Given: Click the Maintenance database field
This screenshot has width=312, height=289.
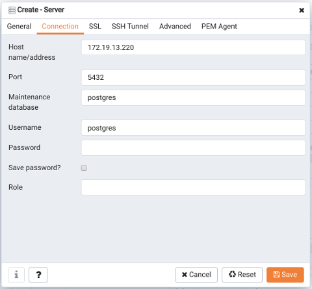Looking at the screenshot, I should [193, 97].
